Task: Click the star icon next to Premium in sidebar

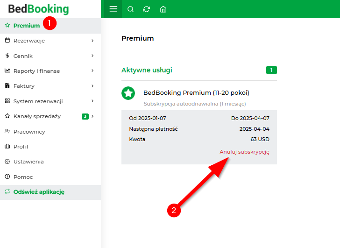Action: click(7, 25)
